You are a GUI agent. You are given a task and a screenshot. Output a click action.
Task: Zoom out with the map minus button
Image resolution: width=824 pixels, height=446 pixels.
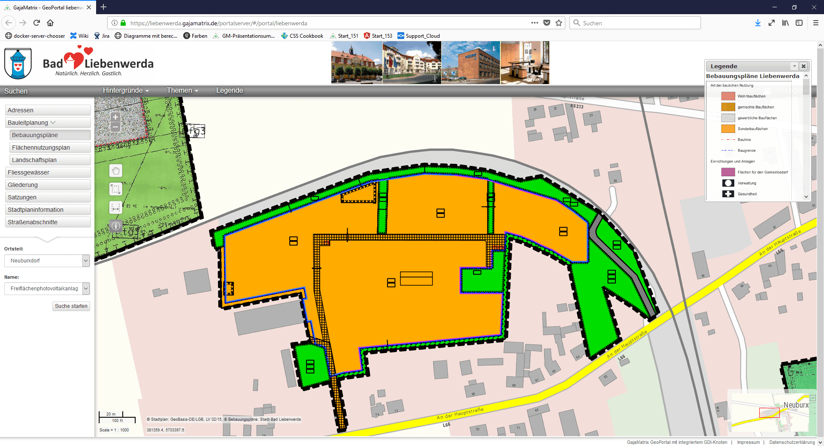(x=115, y=127)
